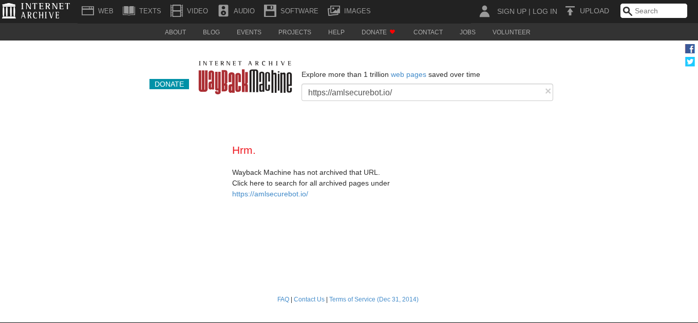Click the WEB text label
The image size is (698, 323).
click(x=106, y=11)
